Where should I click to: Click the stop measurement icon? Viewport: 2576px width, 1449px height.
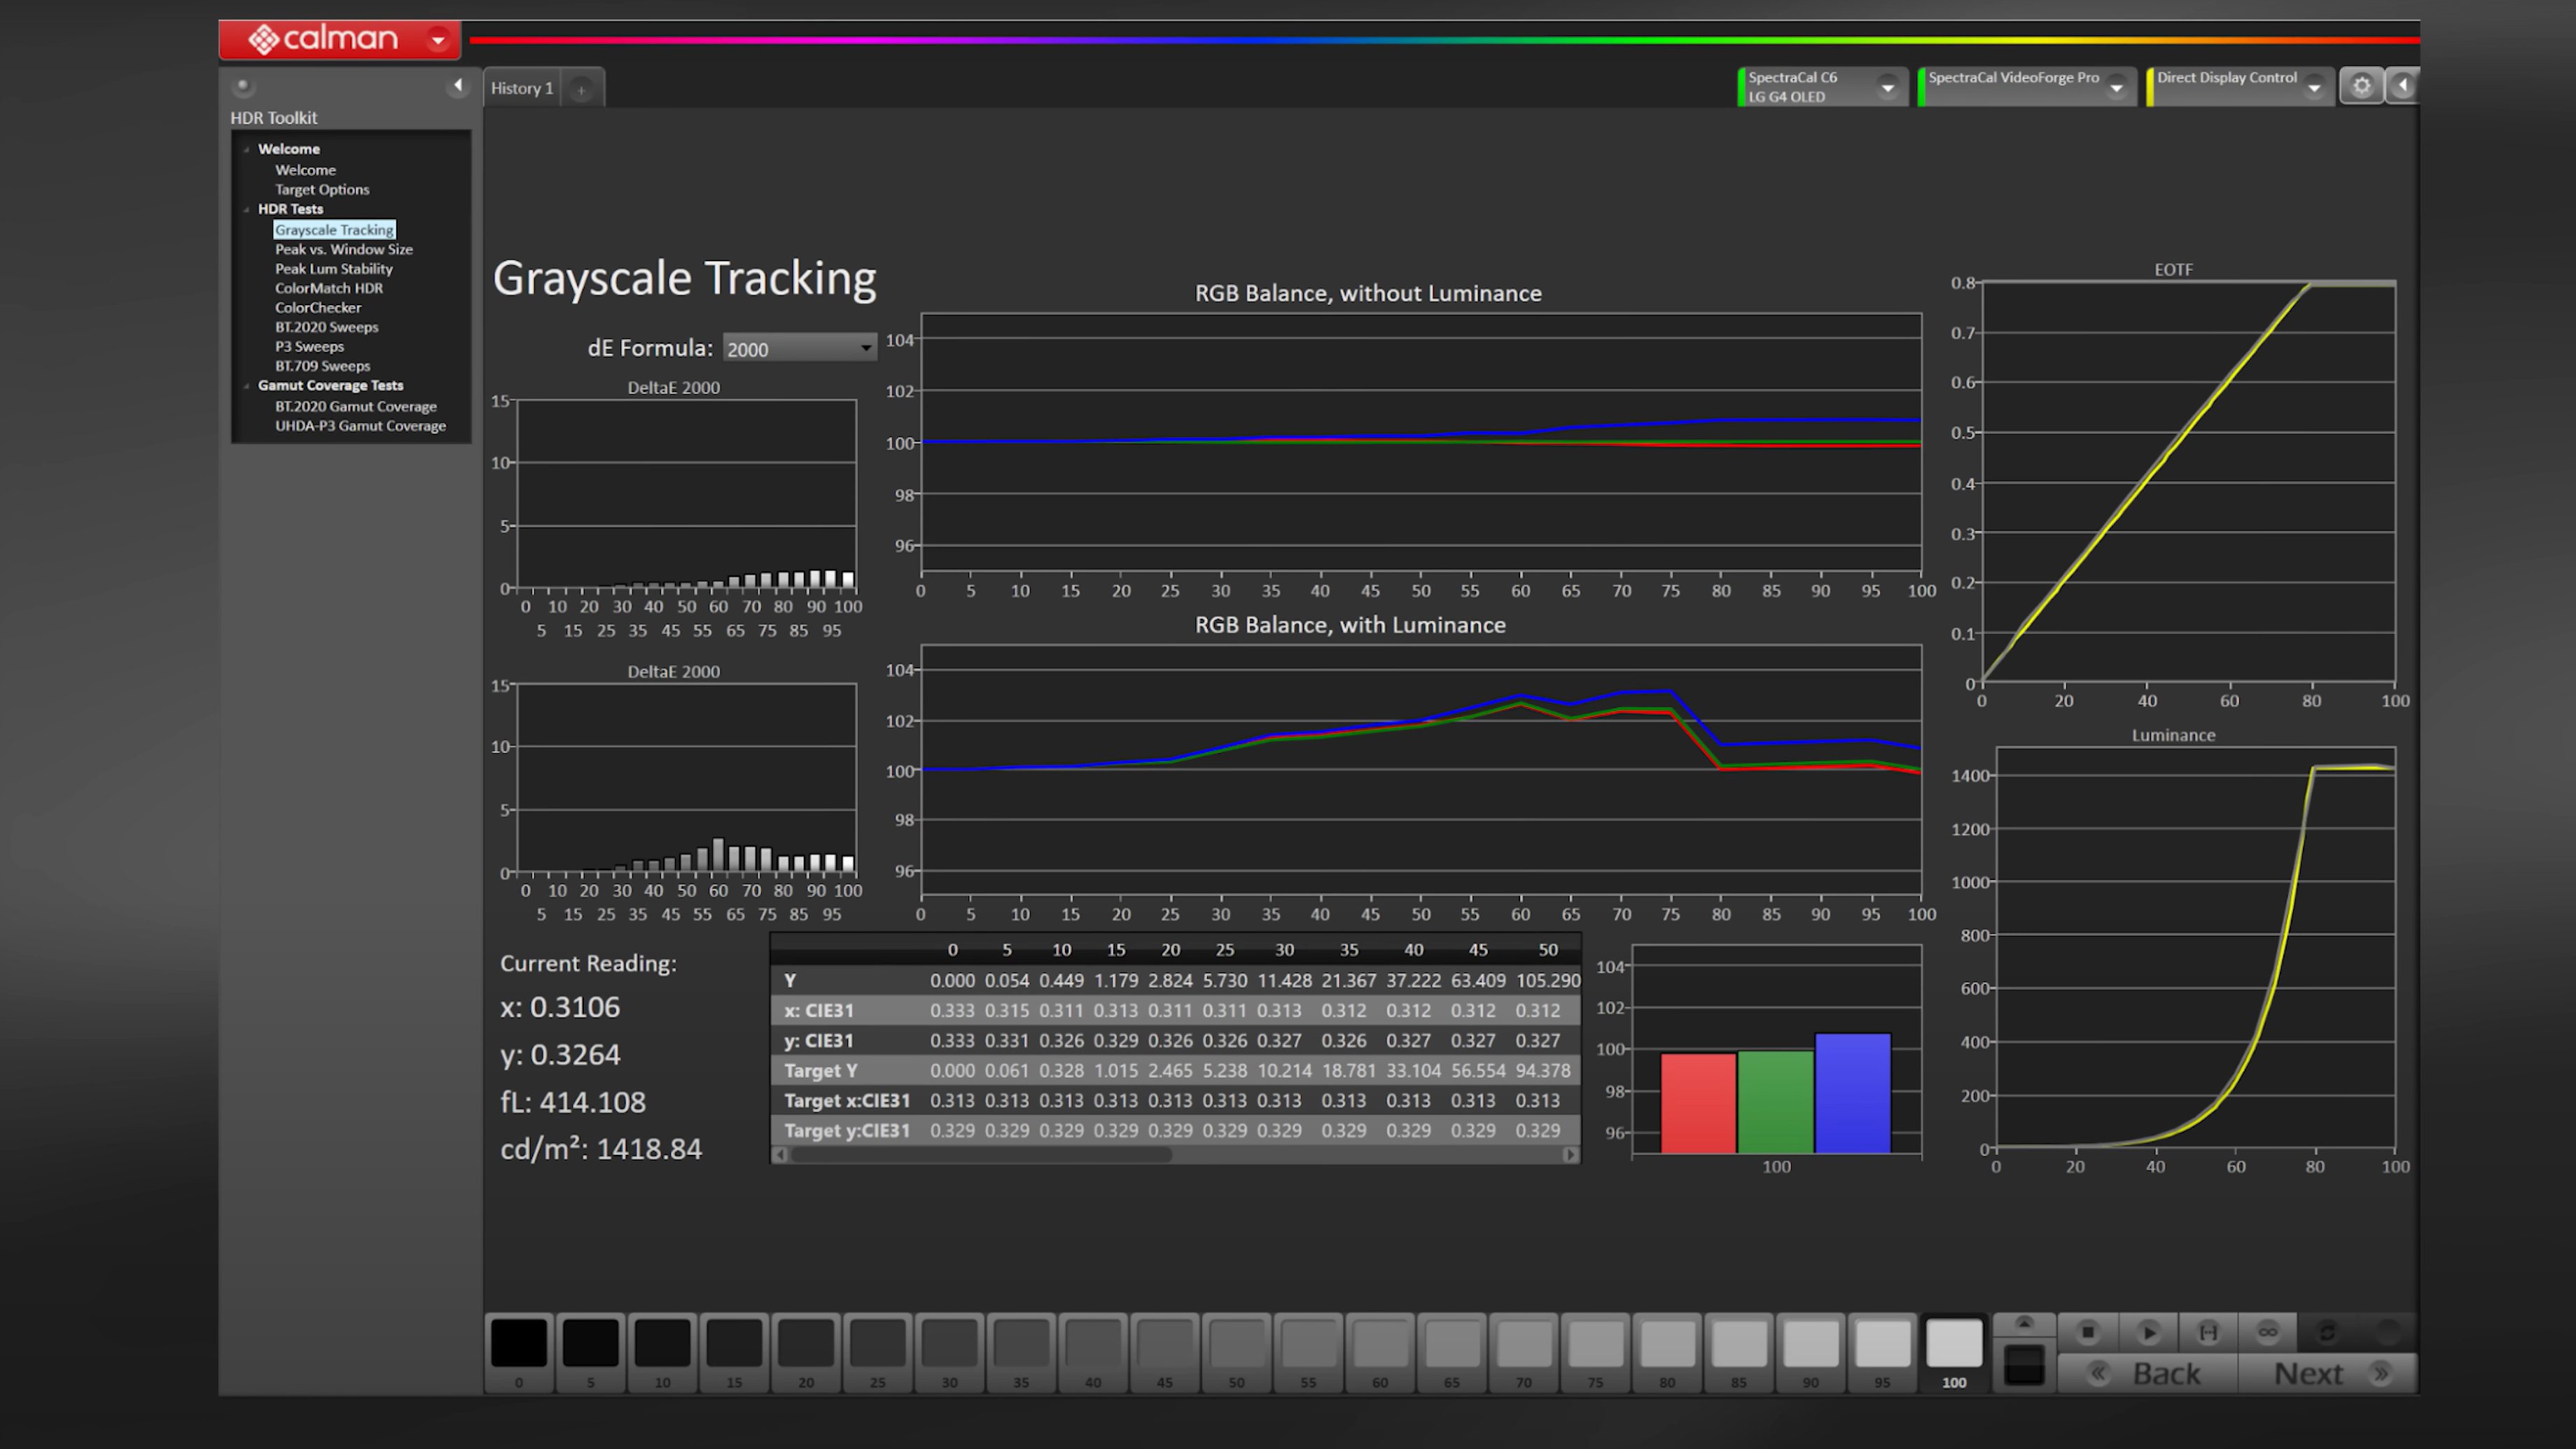coord(2087,1332)
